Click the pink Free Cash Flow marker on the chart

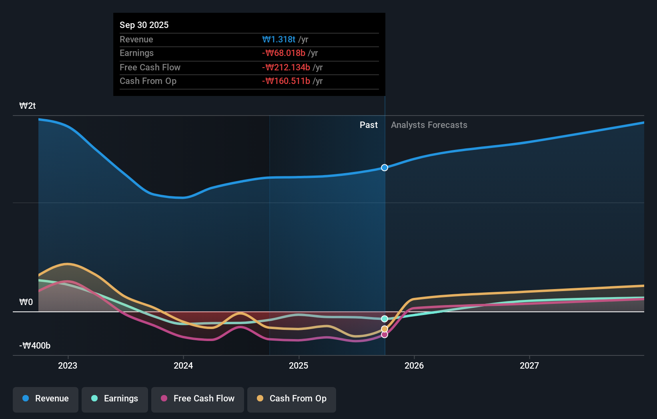pos(385,335)
